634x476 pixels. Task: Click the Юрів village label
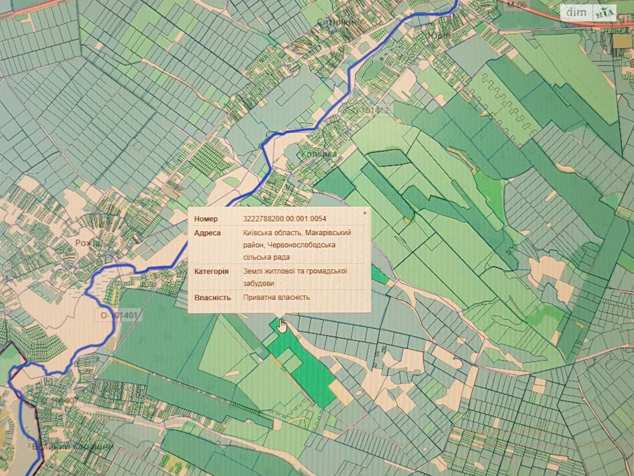pos(439,35)
